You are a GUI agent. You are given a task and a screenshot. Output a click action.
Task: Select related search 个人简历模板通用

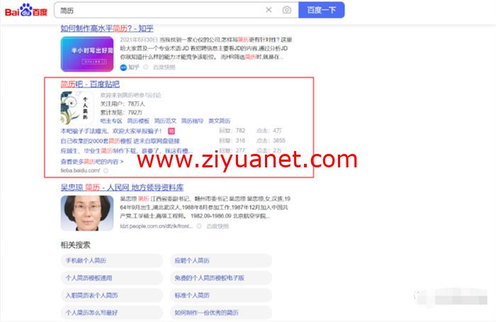pos(112,278)
